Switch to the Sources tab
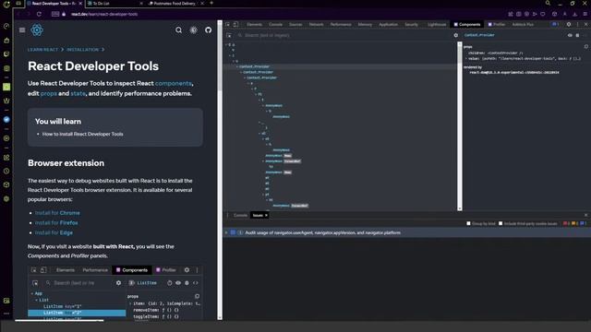 pos(295,25)
